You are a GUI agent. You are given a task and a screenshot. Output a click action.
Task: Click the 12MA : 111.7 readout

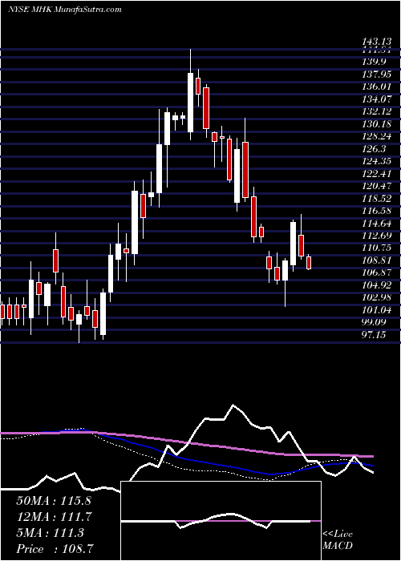tap(54, 517)
